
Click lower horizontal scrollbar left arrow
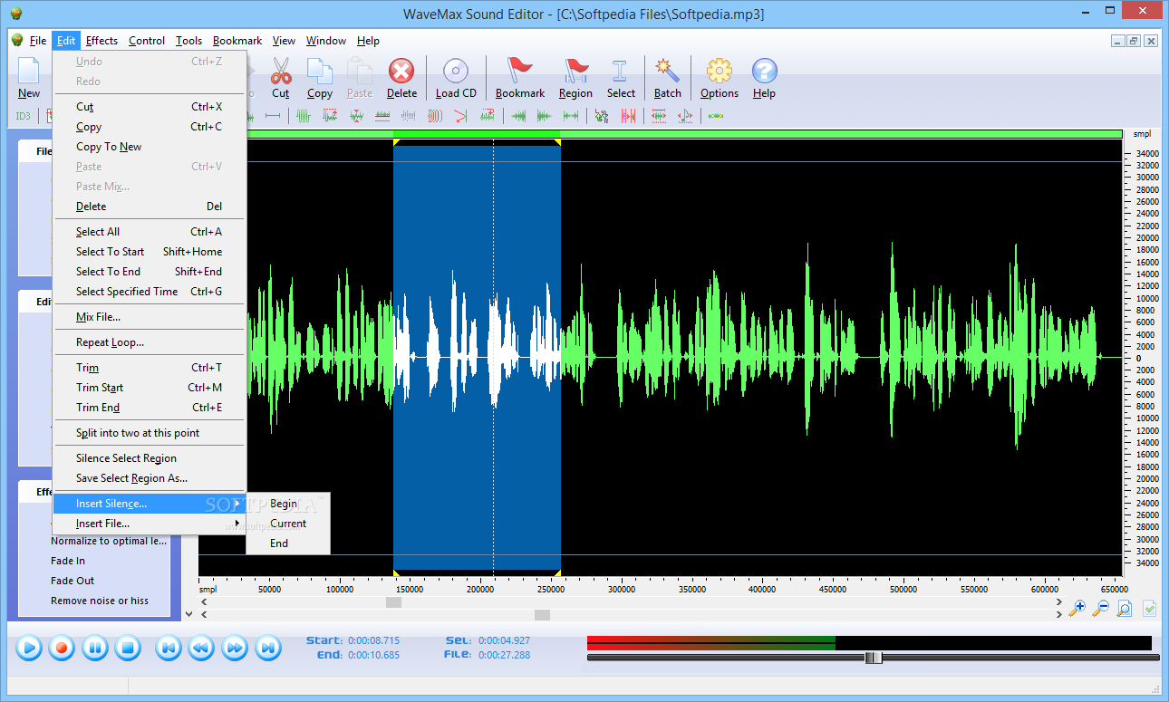click(x=204, y=615)
